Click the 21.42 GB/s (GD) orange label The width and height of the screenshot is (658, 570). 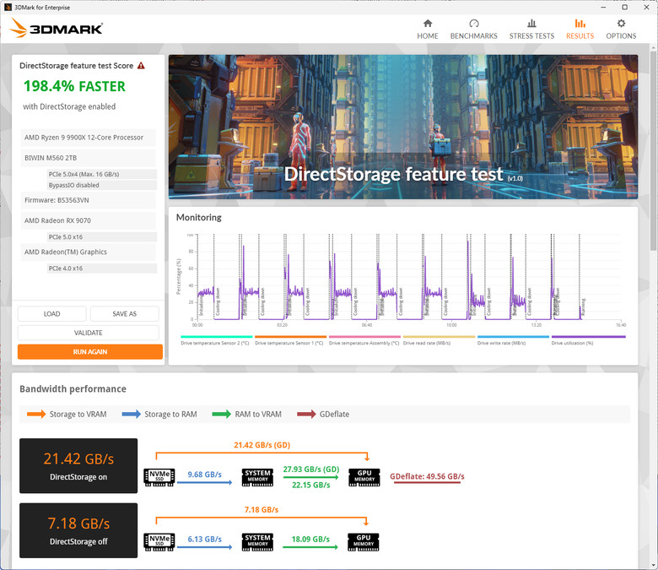pos(262,445)
